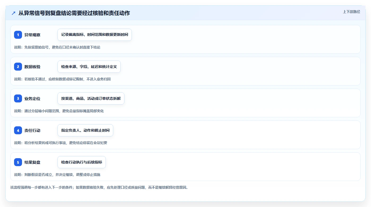This screenshot has height=207, width=371.
Task: Click the step 2 number badge
Action: click(x=18, y=67)
